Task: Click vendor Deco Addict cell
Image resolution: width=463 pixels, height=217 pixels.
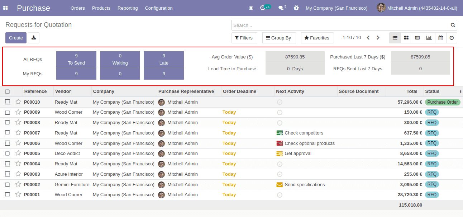Action: coord(67,153)
